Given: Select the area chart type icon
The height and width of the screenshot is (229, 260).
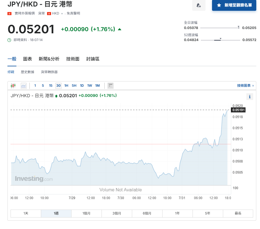Looking at the screenshot, I should click(24, 85).
